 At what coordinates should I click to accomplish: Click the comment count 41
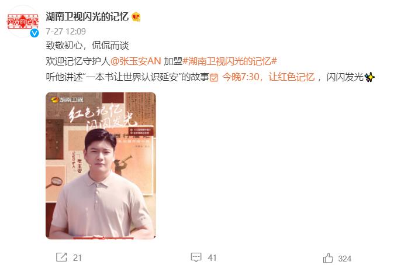coord(212,258)
